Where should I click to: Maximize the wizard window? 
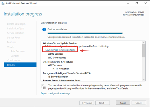[137, 3]
